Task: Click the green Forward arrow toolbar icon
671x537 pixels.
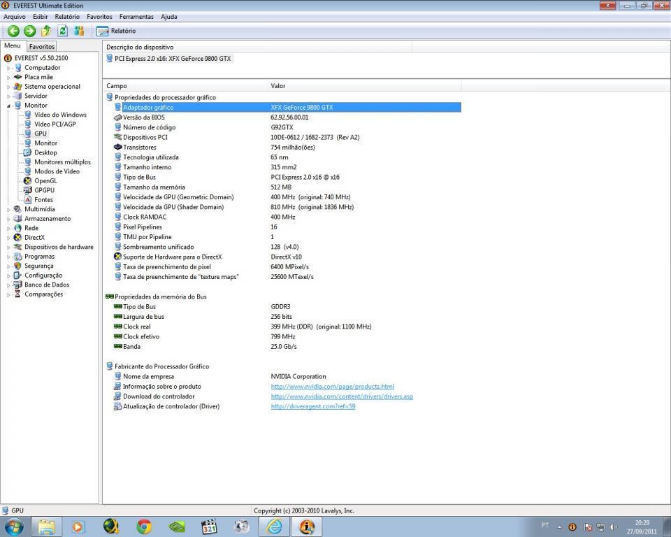Action: pos(29,31)
